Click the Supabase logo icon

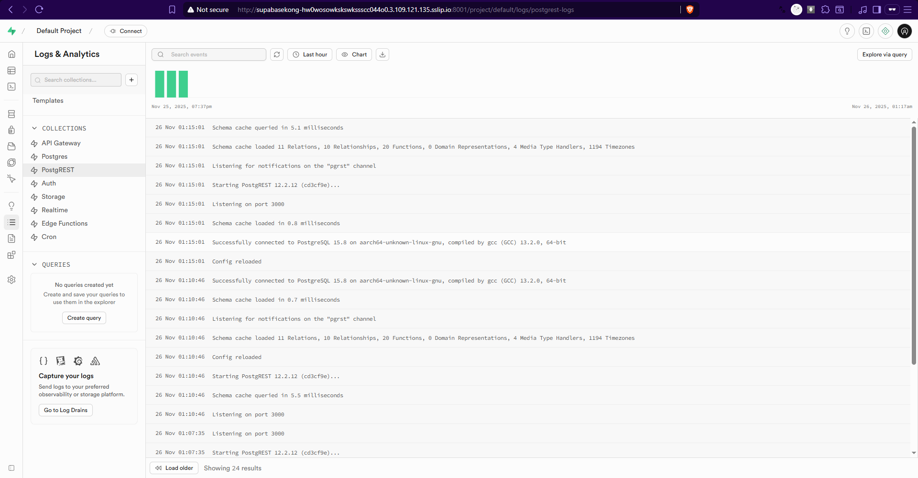(11, 31)
